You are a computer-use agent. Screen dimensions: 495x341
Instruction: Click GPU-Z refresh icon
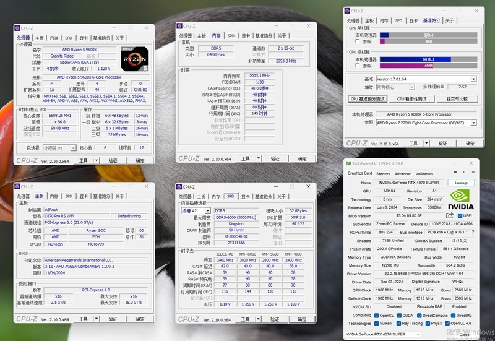click(x=464, y=172)
